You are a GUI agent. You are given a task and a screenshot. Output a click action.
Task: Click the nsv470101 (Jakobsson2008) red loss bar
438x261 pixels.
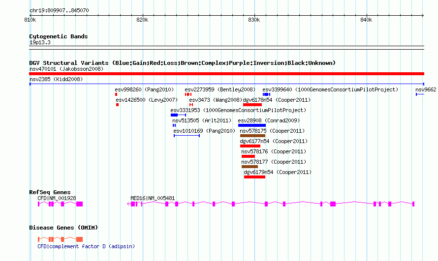tap(226, 74)
